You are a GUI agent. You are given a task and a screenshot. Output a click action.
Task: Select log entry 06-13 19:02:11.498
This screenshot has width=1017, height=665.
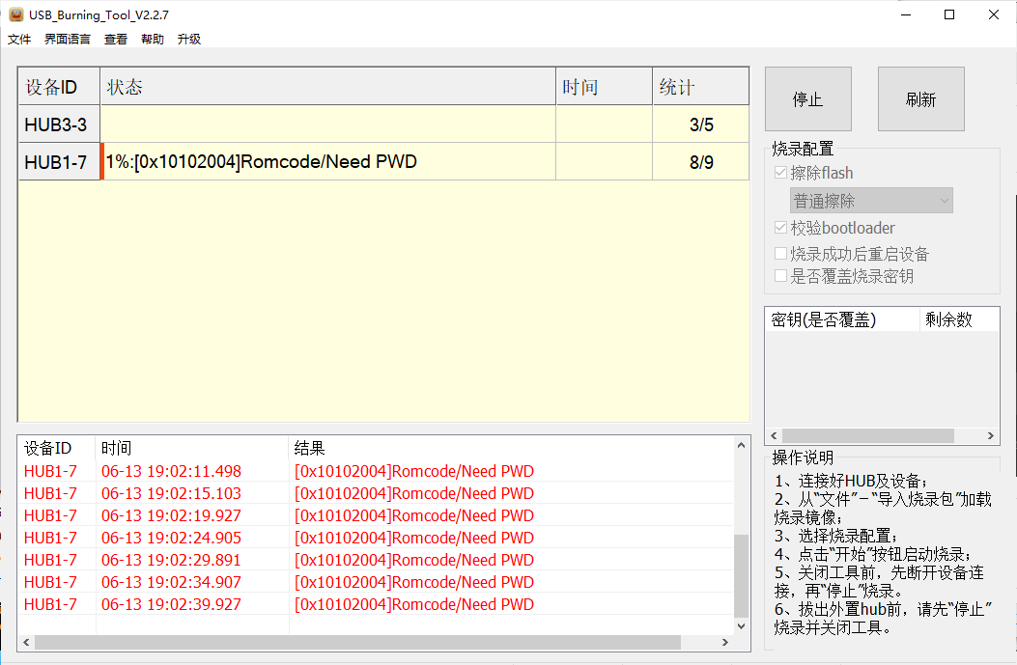[377, 471]
